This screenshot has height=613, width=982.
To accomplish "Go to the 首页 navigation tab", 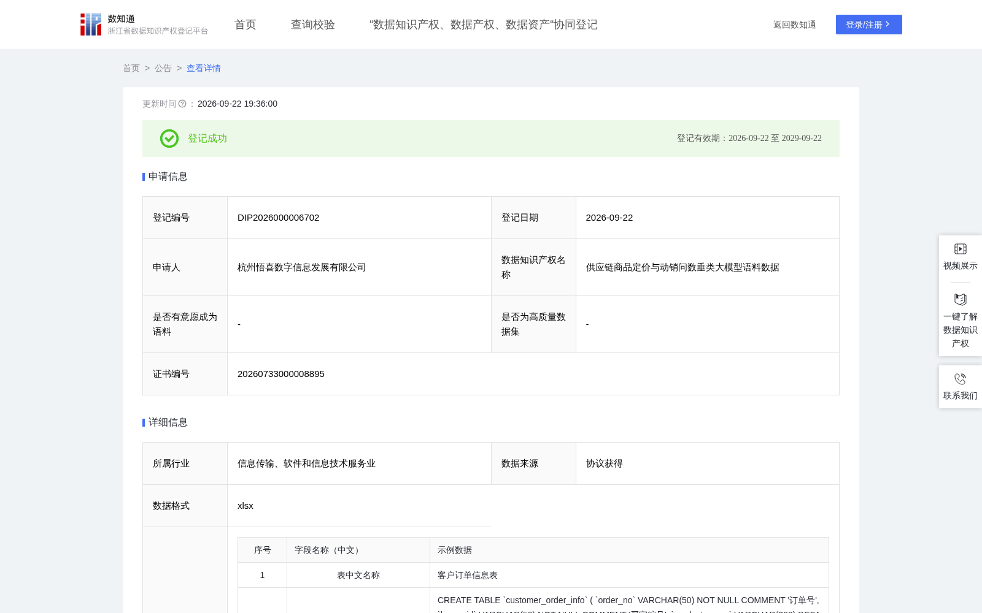I will point(245,25).
